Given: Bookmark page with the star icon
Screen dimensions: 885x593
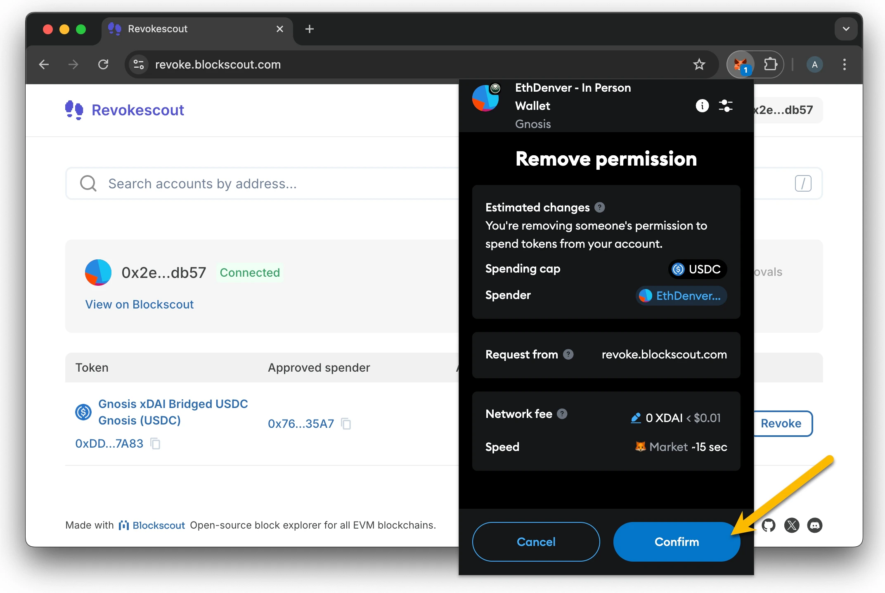Looking at the screenshot, I should pyautogui.click(x=699, y=64).
